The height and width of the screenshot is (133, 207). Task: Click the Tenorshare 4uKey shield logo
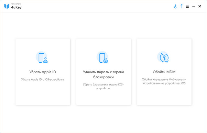pos(7,6)
